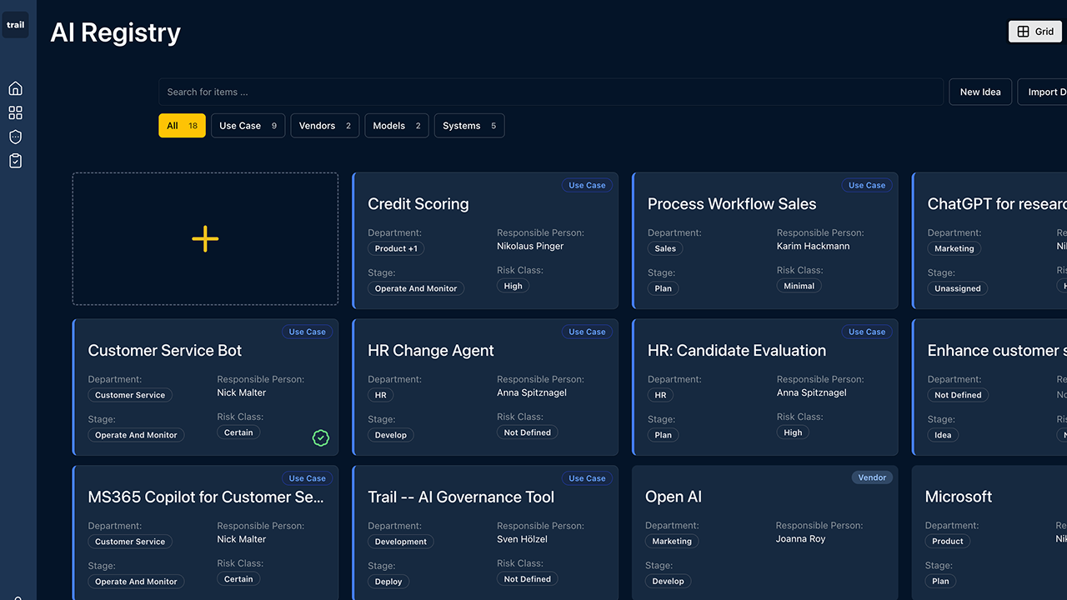The width and height of the screenshot is (1067, 600).
Task: Open the HR: Candidate Evaluation card
Action: point(765,387)
